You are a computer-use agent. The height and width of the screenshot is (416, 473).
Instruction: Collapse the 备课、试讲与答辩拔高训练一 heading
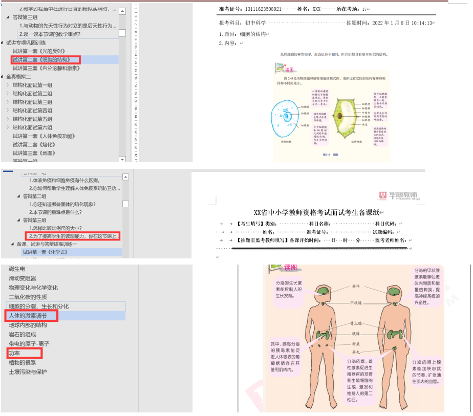pos(12,244)
